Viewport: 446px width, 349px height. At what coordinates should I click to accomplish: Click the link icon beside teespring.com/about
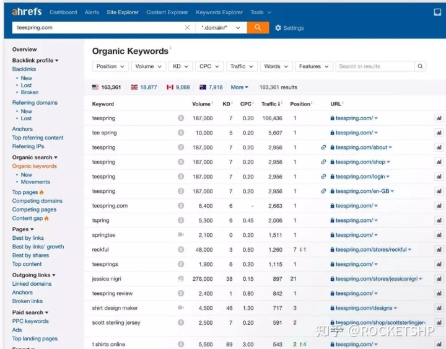(323, 148)
